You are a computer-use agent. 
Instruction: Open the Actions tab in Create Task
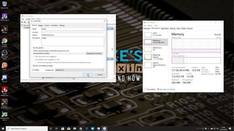click(47, 25)
